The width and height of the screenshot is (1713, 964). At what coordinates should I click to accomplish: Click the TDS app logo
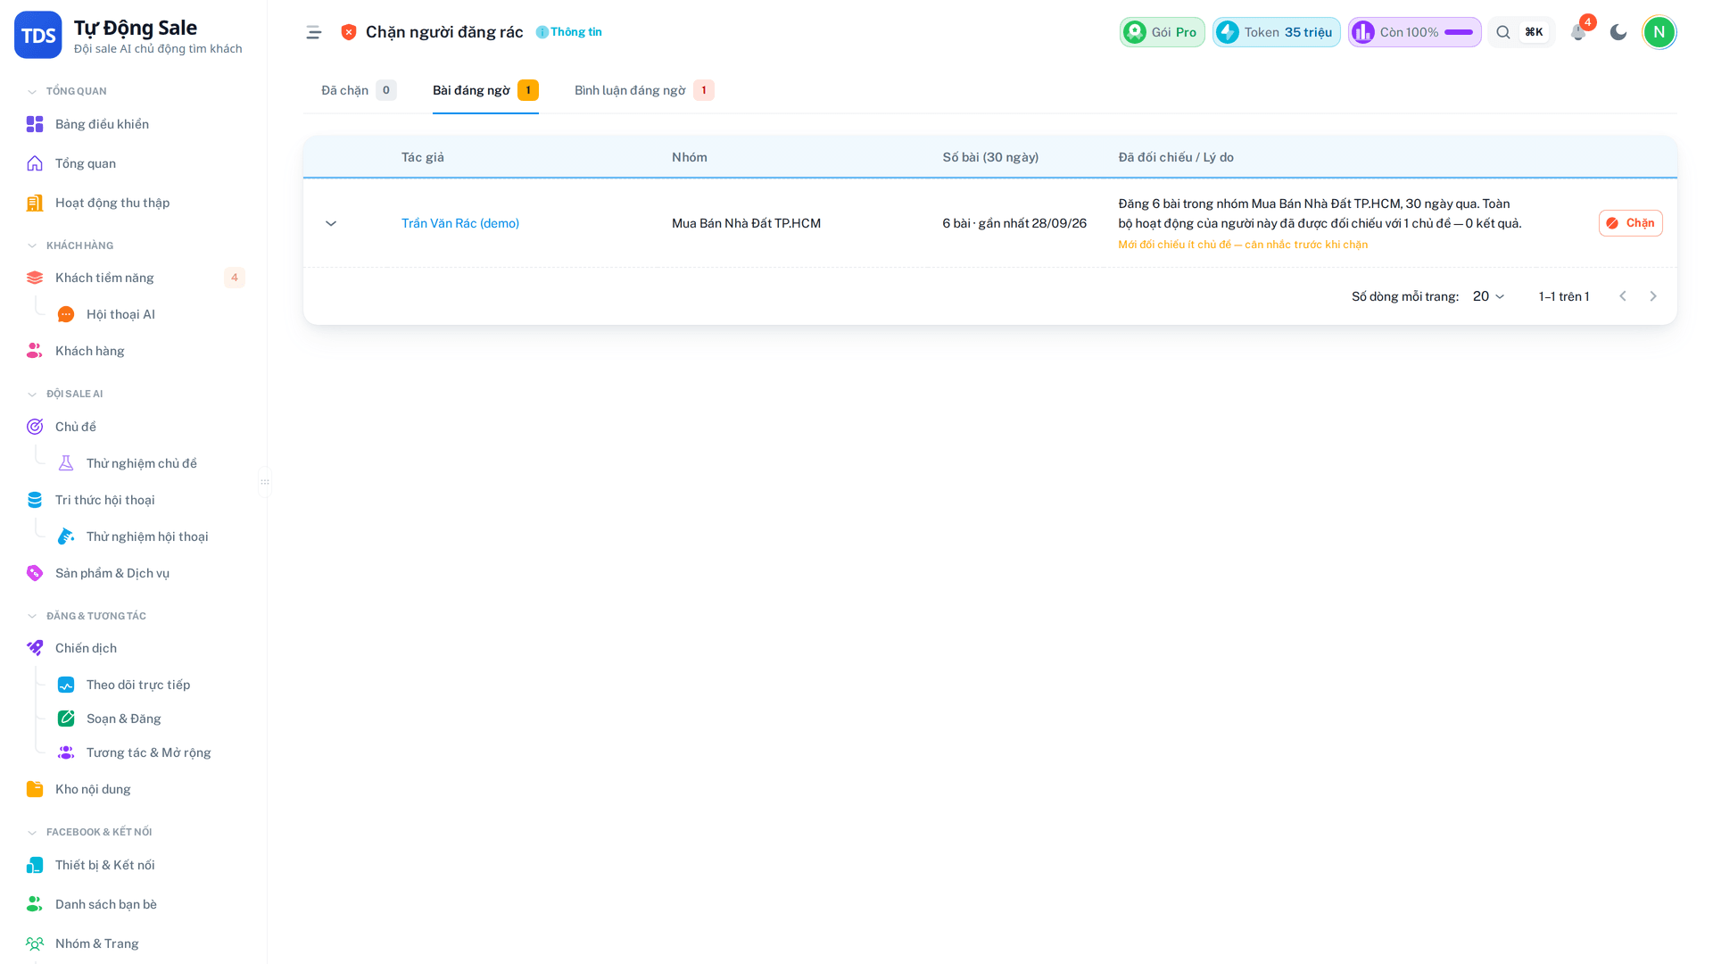(38, 35)
